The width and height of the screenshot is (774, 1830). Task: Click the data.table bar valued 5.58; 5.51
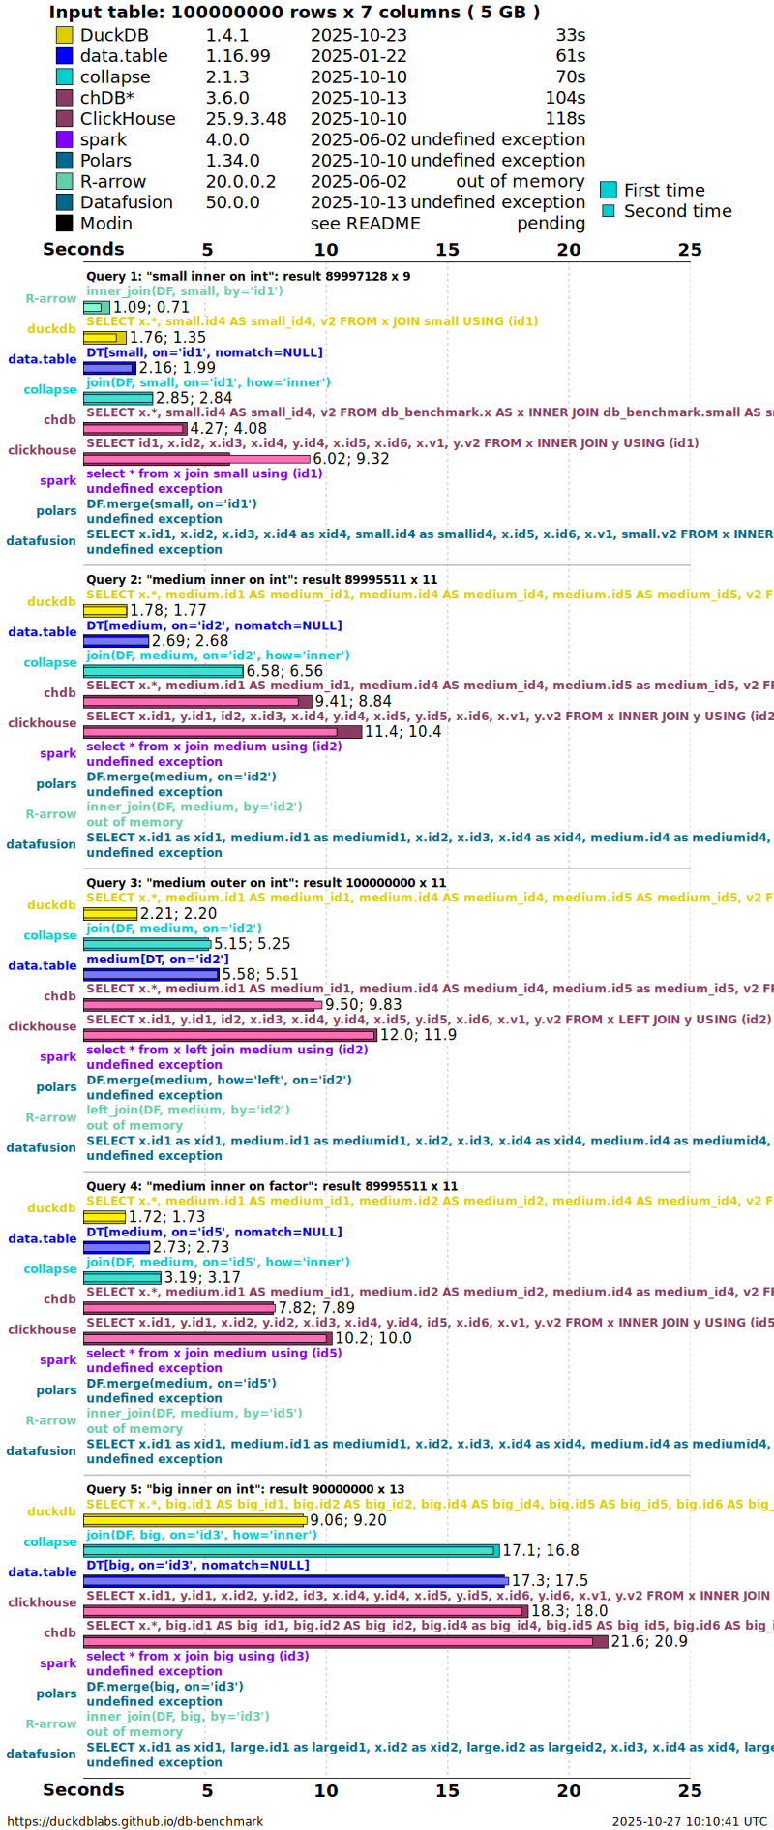click(x=152, y=974)
